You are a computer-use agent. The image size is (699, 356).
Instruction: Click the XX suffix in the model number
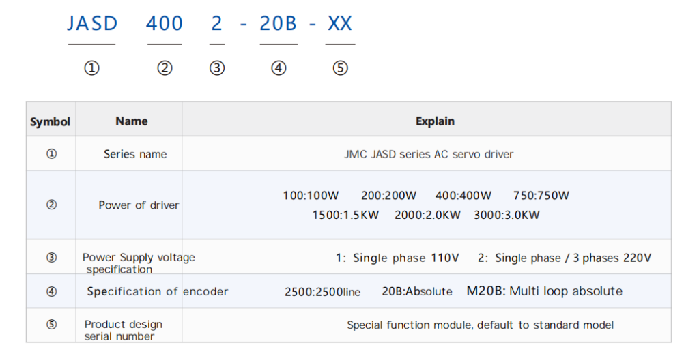tap(340, 24)
